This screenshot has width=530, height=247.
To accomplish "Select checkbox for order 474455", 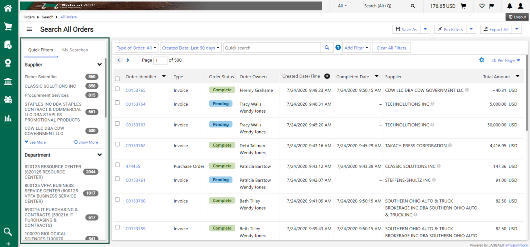I will 117,165.
